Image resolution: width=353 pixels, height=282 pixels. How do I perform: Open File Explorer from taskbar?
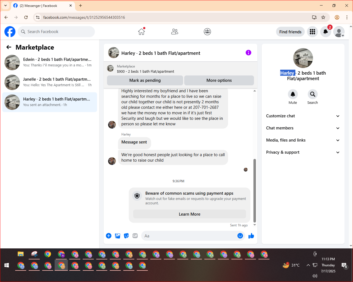[x=21, y=254]
